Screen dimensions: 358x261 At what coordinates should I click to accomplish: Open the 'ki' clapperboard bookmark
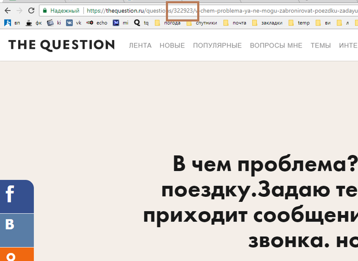(54, 22)
